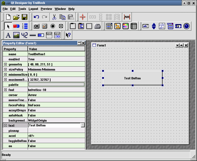The height and width of the screenshot is (161, 197).
Task: Expand the maximumSize property row
Action: (5, 79)
